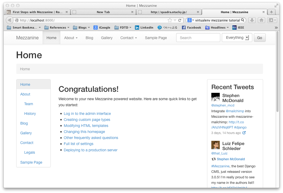Screen dimensions: 283x193
Task: Show more bookmarks via overflow chevron
Action: click(276, 28)
